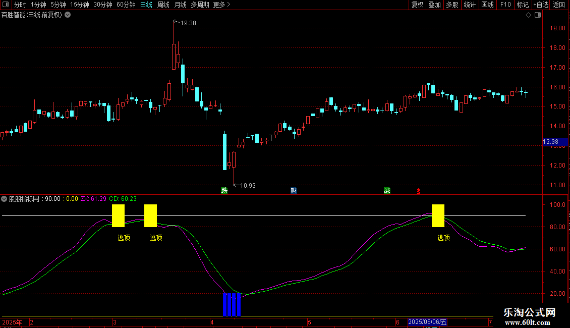Screen dimensions: 570x328
Task: Add stock with +自选 button
Action: (541, 5)
